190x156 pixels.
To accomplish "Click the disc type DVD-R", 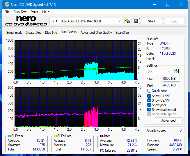I will [165, 43].
